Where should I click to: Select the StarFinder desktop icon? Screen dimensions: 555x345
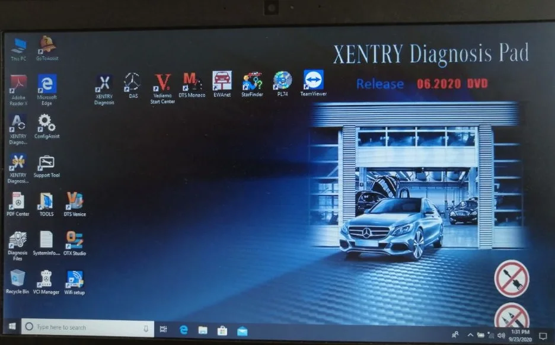[x=252, y=84]
